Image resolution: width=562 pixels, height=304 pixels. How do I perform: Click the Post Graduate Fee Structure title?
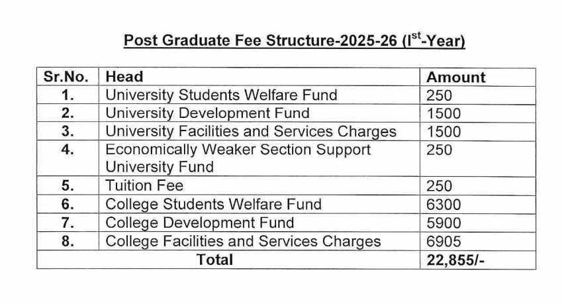pos(295,41)
